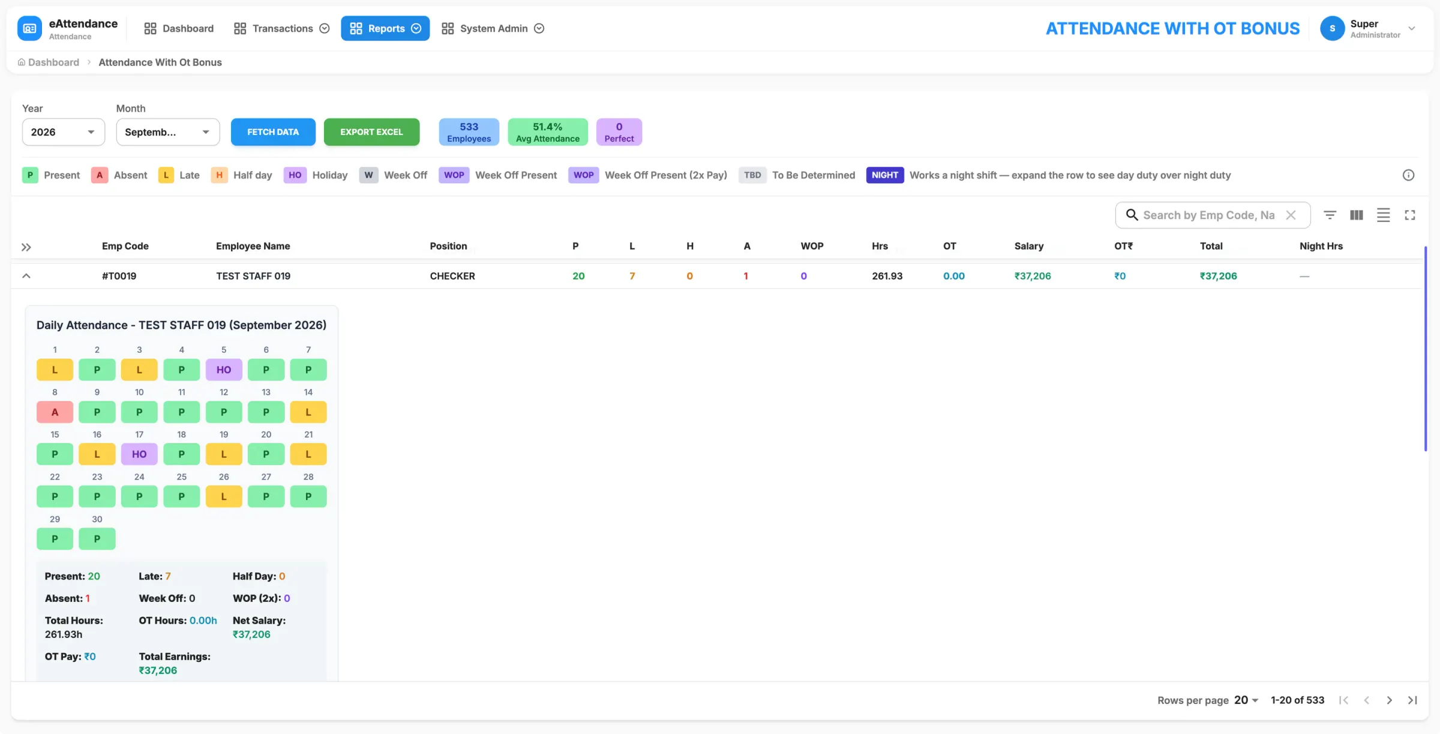Click the 51.4% Avg Attendance badge
Screen dimensions: 1440x734
(x=547, y=132)
